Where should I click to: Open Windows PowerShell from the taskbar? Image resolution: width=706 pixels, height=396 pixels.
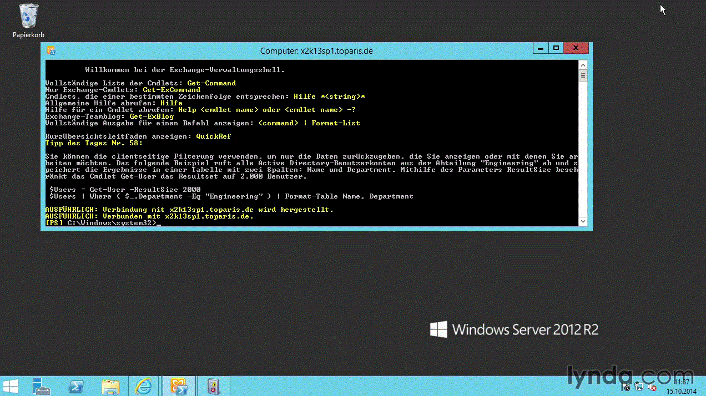click(76, 386)
